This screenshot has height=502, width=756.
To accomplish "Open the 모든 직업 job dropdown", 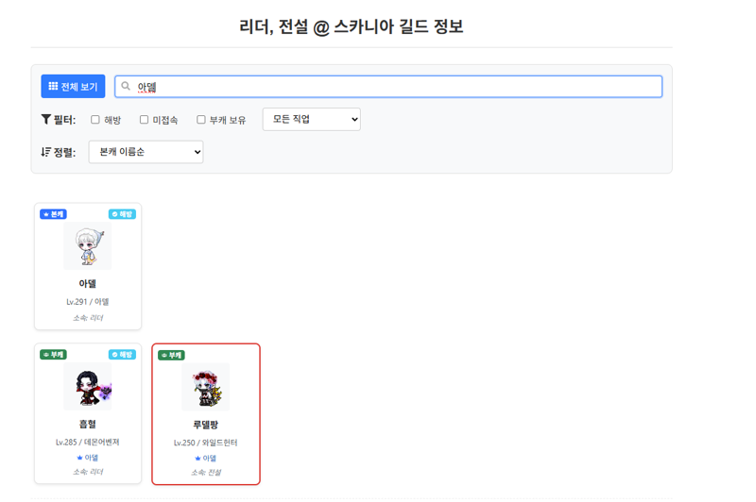I will [312, 119].
